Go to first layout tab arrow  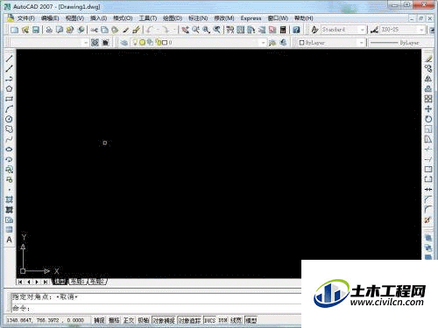[x=20, y=282]
